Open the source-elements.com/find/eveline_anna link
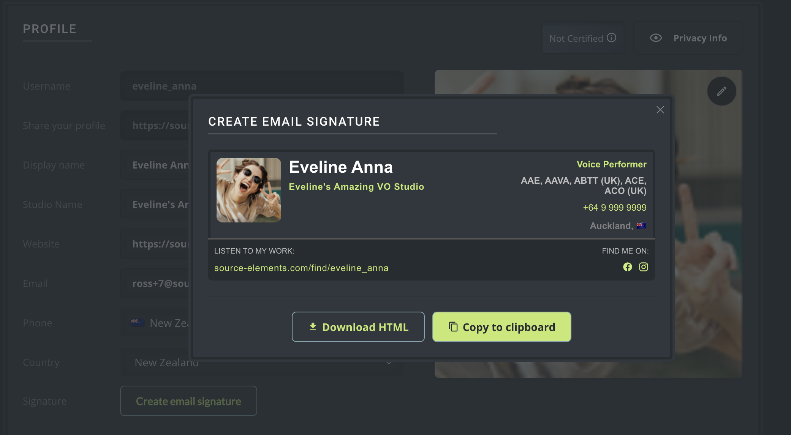791x435 pixels. pos(301,268)
